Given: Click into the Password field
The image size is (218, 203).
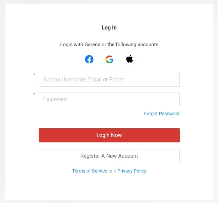Looking at the screenshot, I should (109, 99).
